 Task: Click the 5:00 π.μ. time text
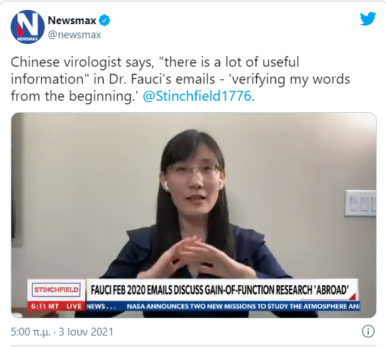[31, 332]
